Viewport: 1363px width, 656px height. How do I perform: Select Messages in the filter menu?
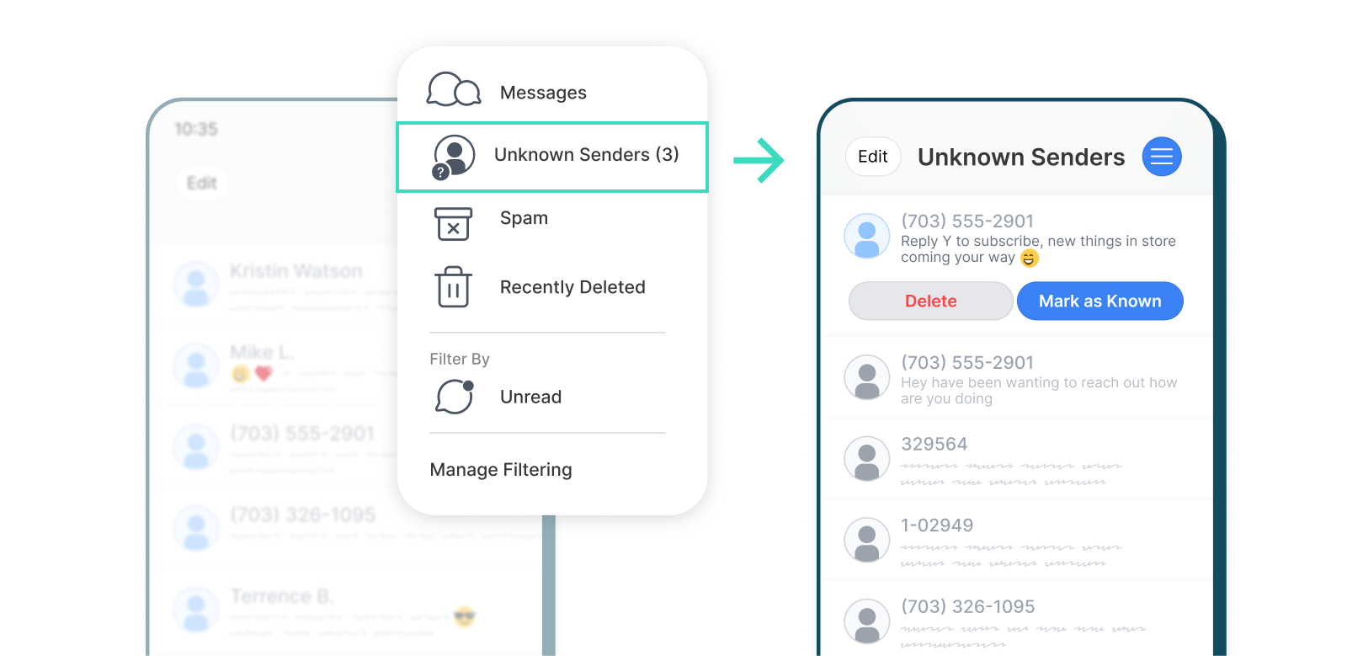point(543,93)
